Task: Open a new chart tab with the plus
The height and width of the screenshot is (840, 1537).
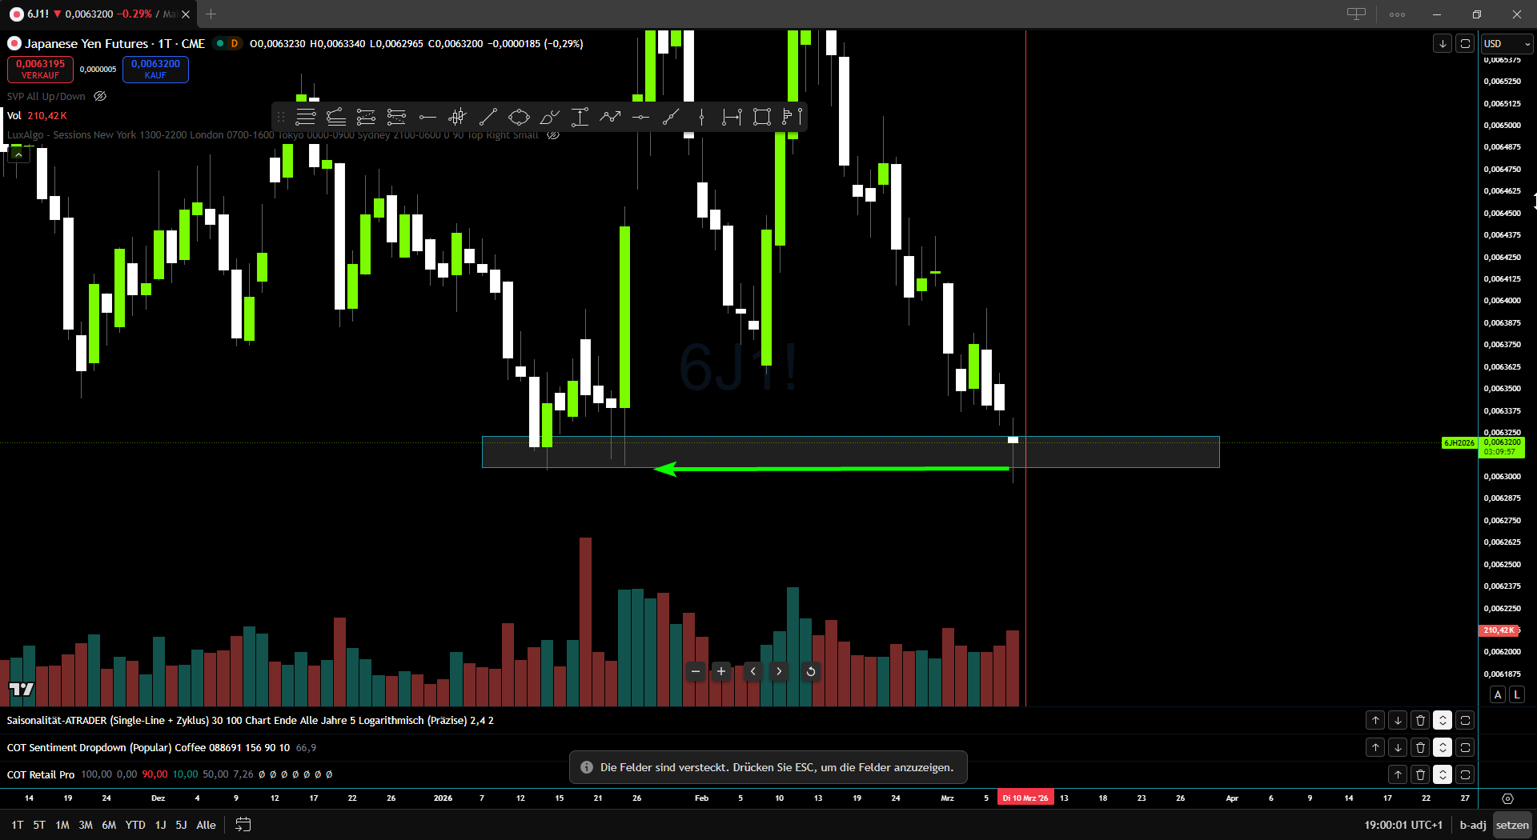Action: pos(211,14)
